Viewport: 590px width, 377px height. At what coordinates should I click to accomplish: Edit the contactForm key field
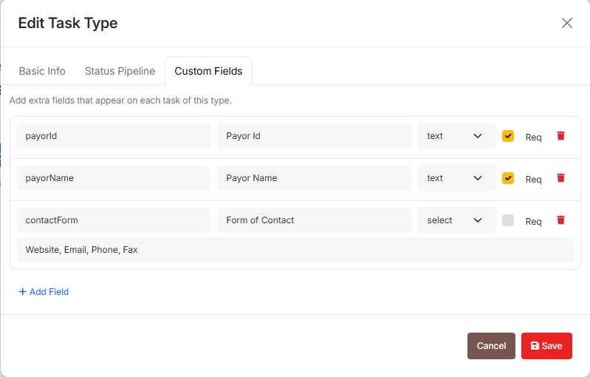click(114, 220)
